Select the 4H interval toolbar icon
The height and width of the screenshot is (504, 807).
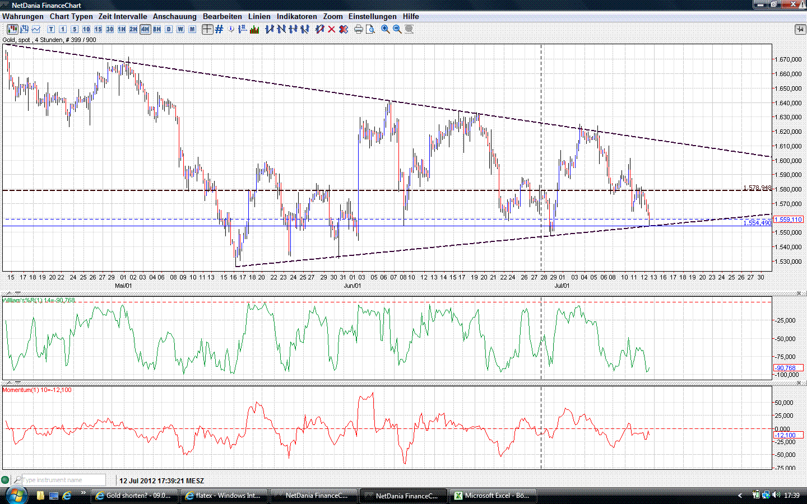click(x=145, y=29)
